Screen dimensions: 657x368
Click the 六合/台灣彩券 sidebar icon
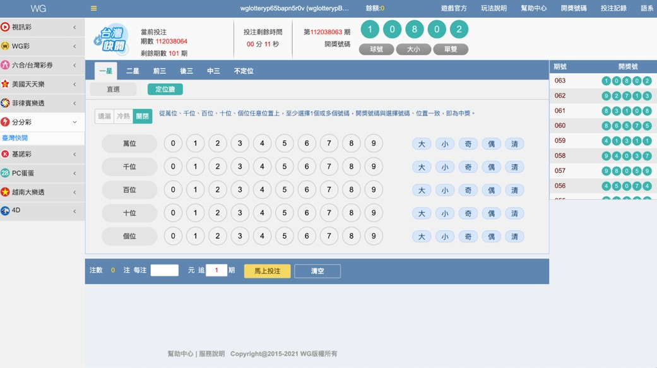5,65
